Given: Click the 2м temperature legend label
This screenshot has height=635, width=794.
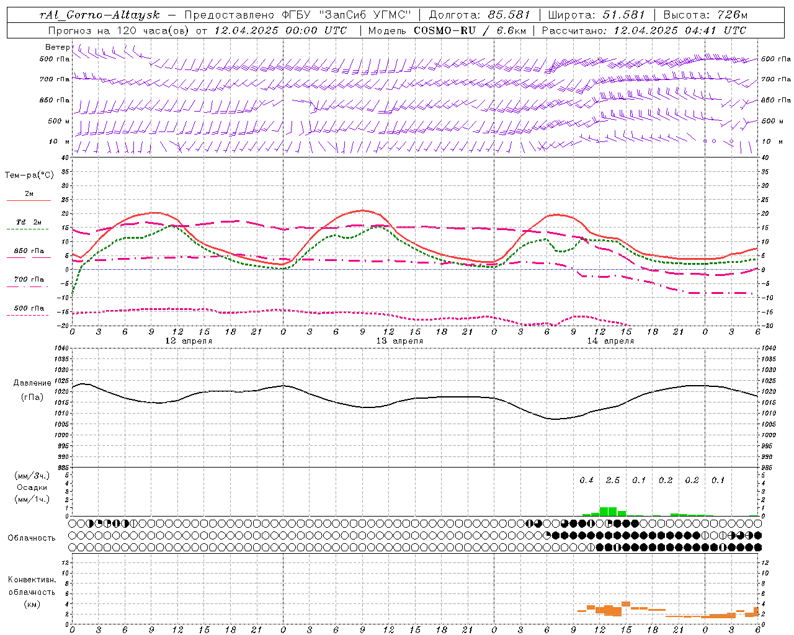Looking at the screenshot, I should click(29, 193).
